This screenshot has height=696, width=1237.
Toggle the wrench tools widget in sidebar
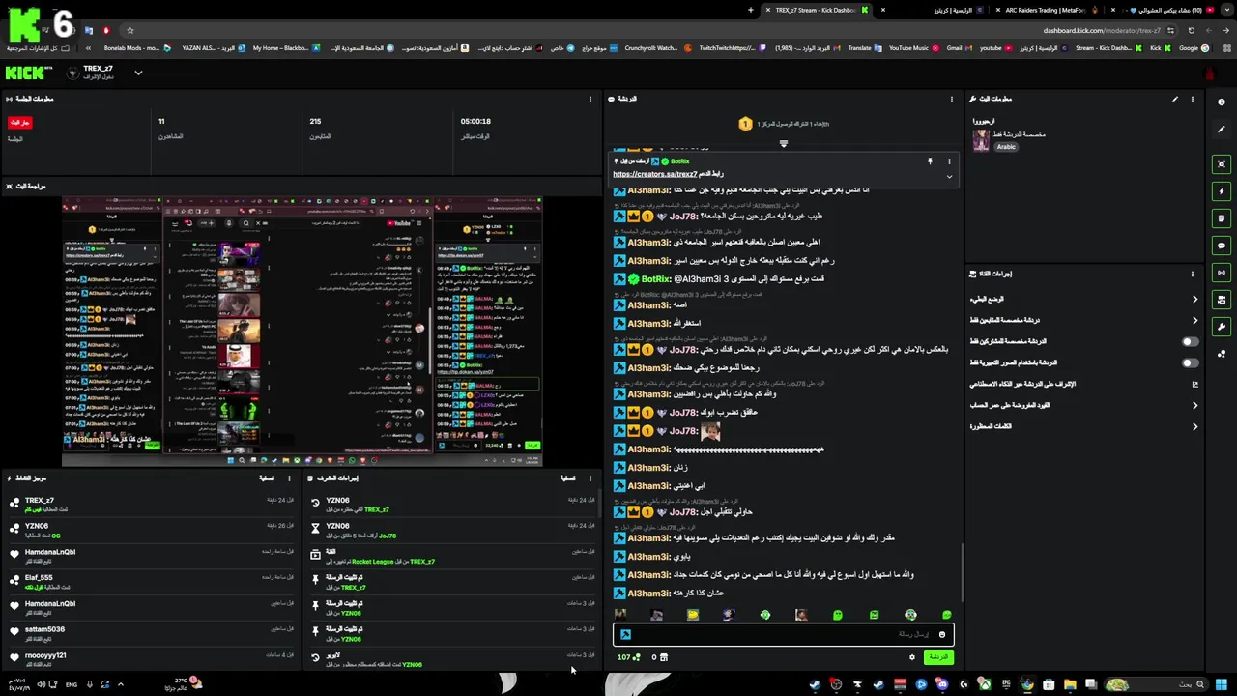point(1222,327)
